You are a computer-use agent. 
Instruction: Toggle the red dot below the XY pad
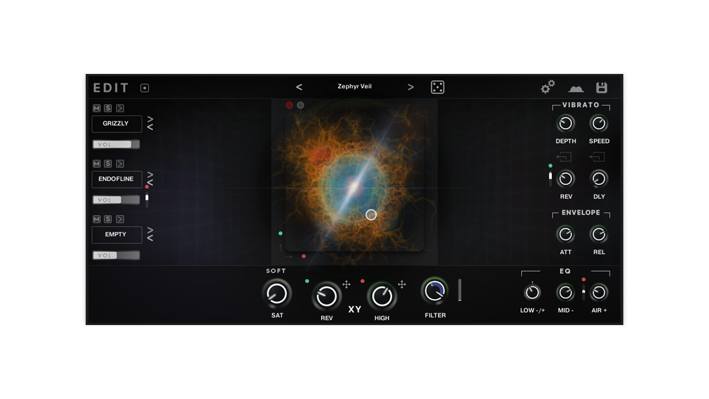click(x=304, y=256)
